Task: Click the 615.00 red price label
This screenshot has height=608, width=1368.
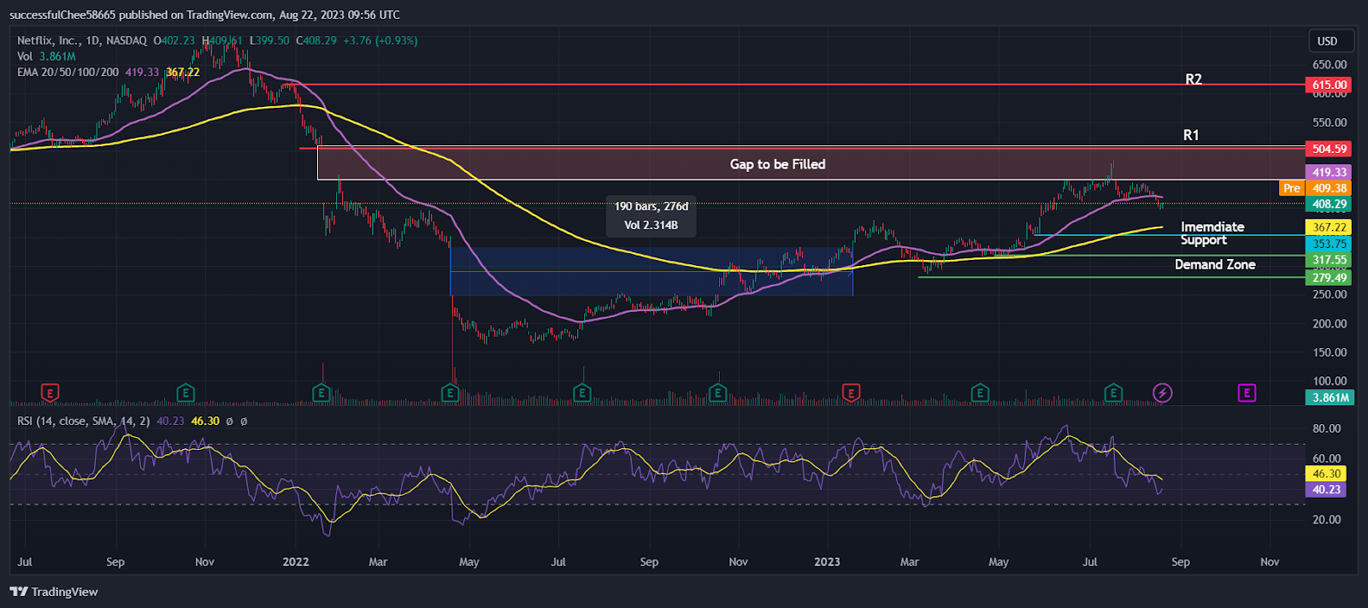Action: [x=1330, y=85]
